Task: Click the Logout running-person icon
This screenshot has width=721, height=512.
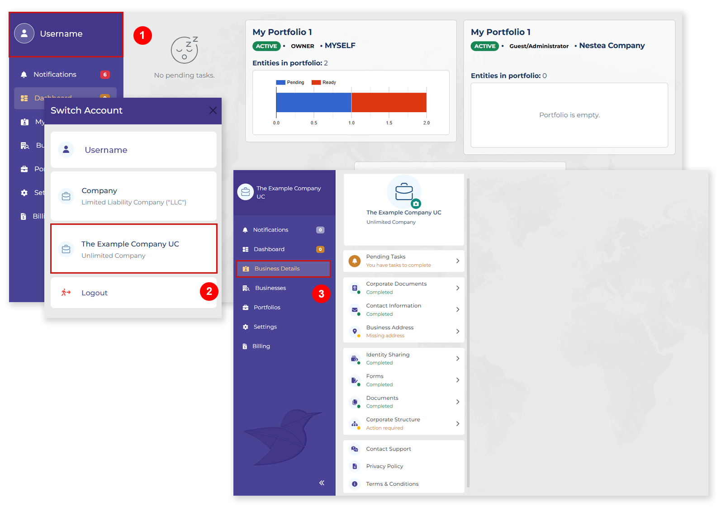Action: point(66,293)
